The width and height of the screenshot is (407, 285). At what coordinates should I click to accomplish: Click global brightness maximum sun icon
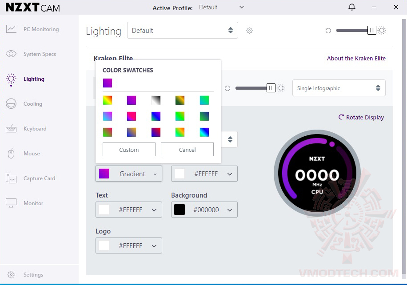[x=382, y=30]
